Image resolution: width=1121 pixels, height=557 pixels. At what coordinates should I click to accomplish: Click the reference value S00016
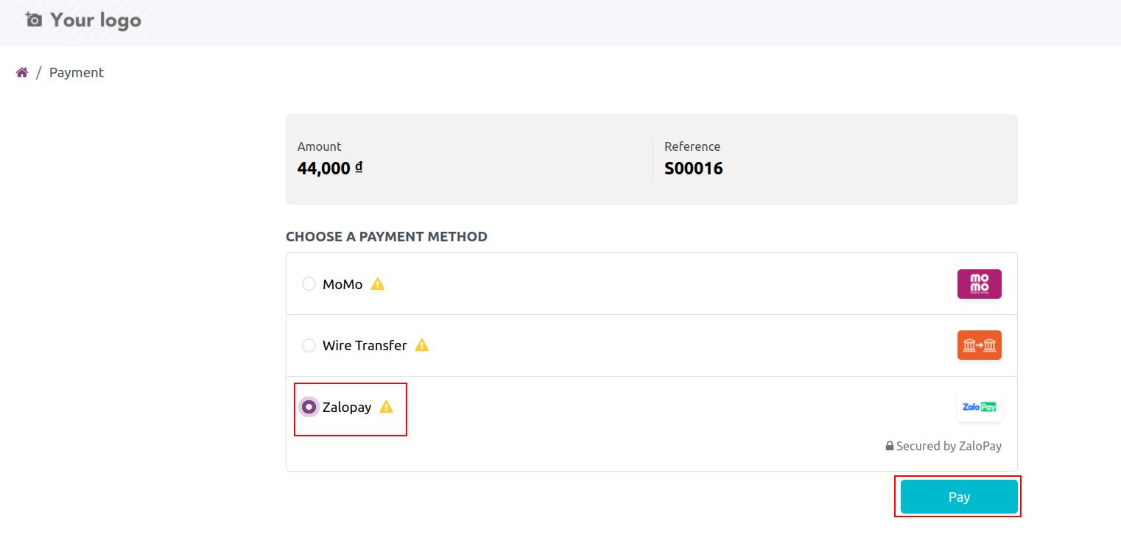[x=694, y=168]
